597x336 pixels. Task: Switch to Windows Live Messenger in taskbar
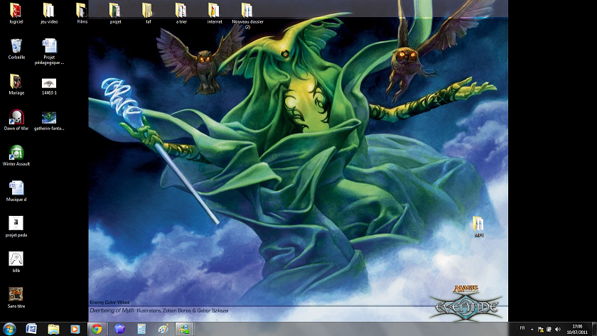[185, 329]
